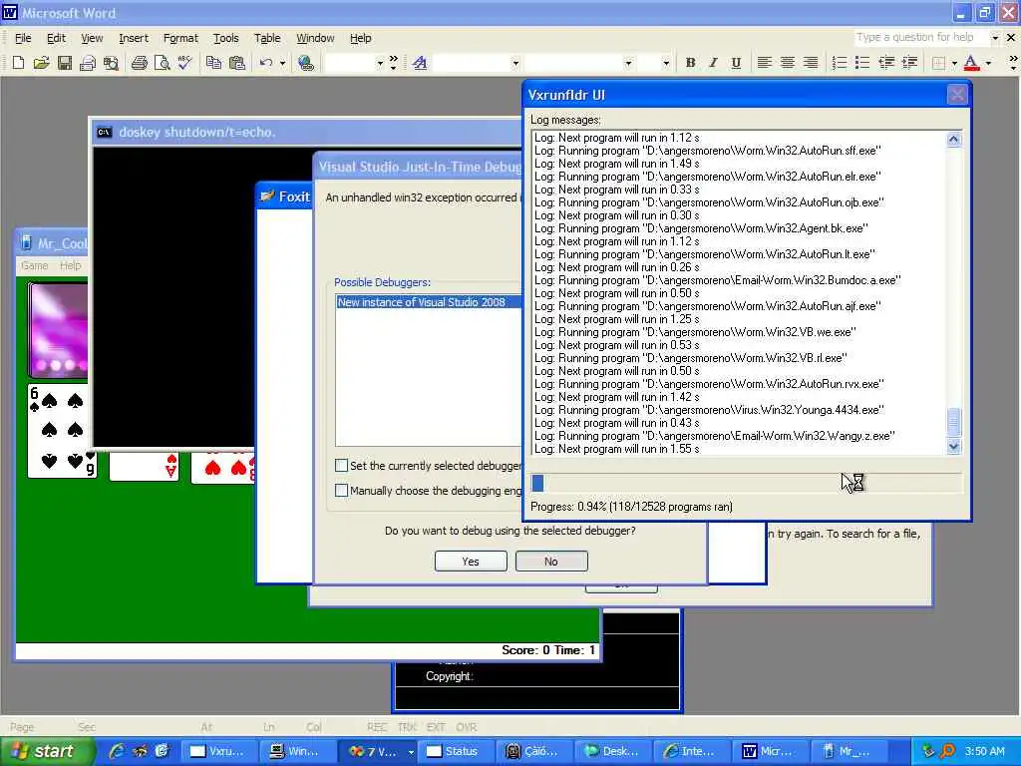Click the Copy toolbar icon
1021x766 pixels.
pyautogui.click(x=213, y=63)
